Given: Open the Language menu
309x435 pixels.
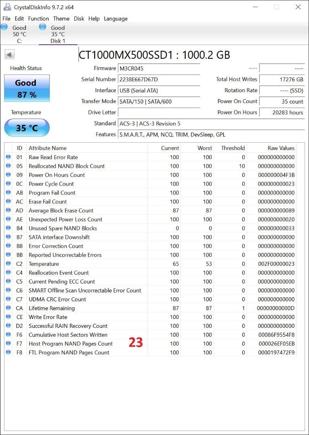Looking at the screenshot, I should [116, 19].
